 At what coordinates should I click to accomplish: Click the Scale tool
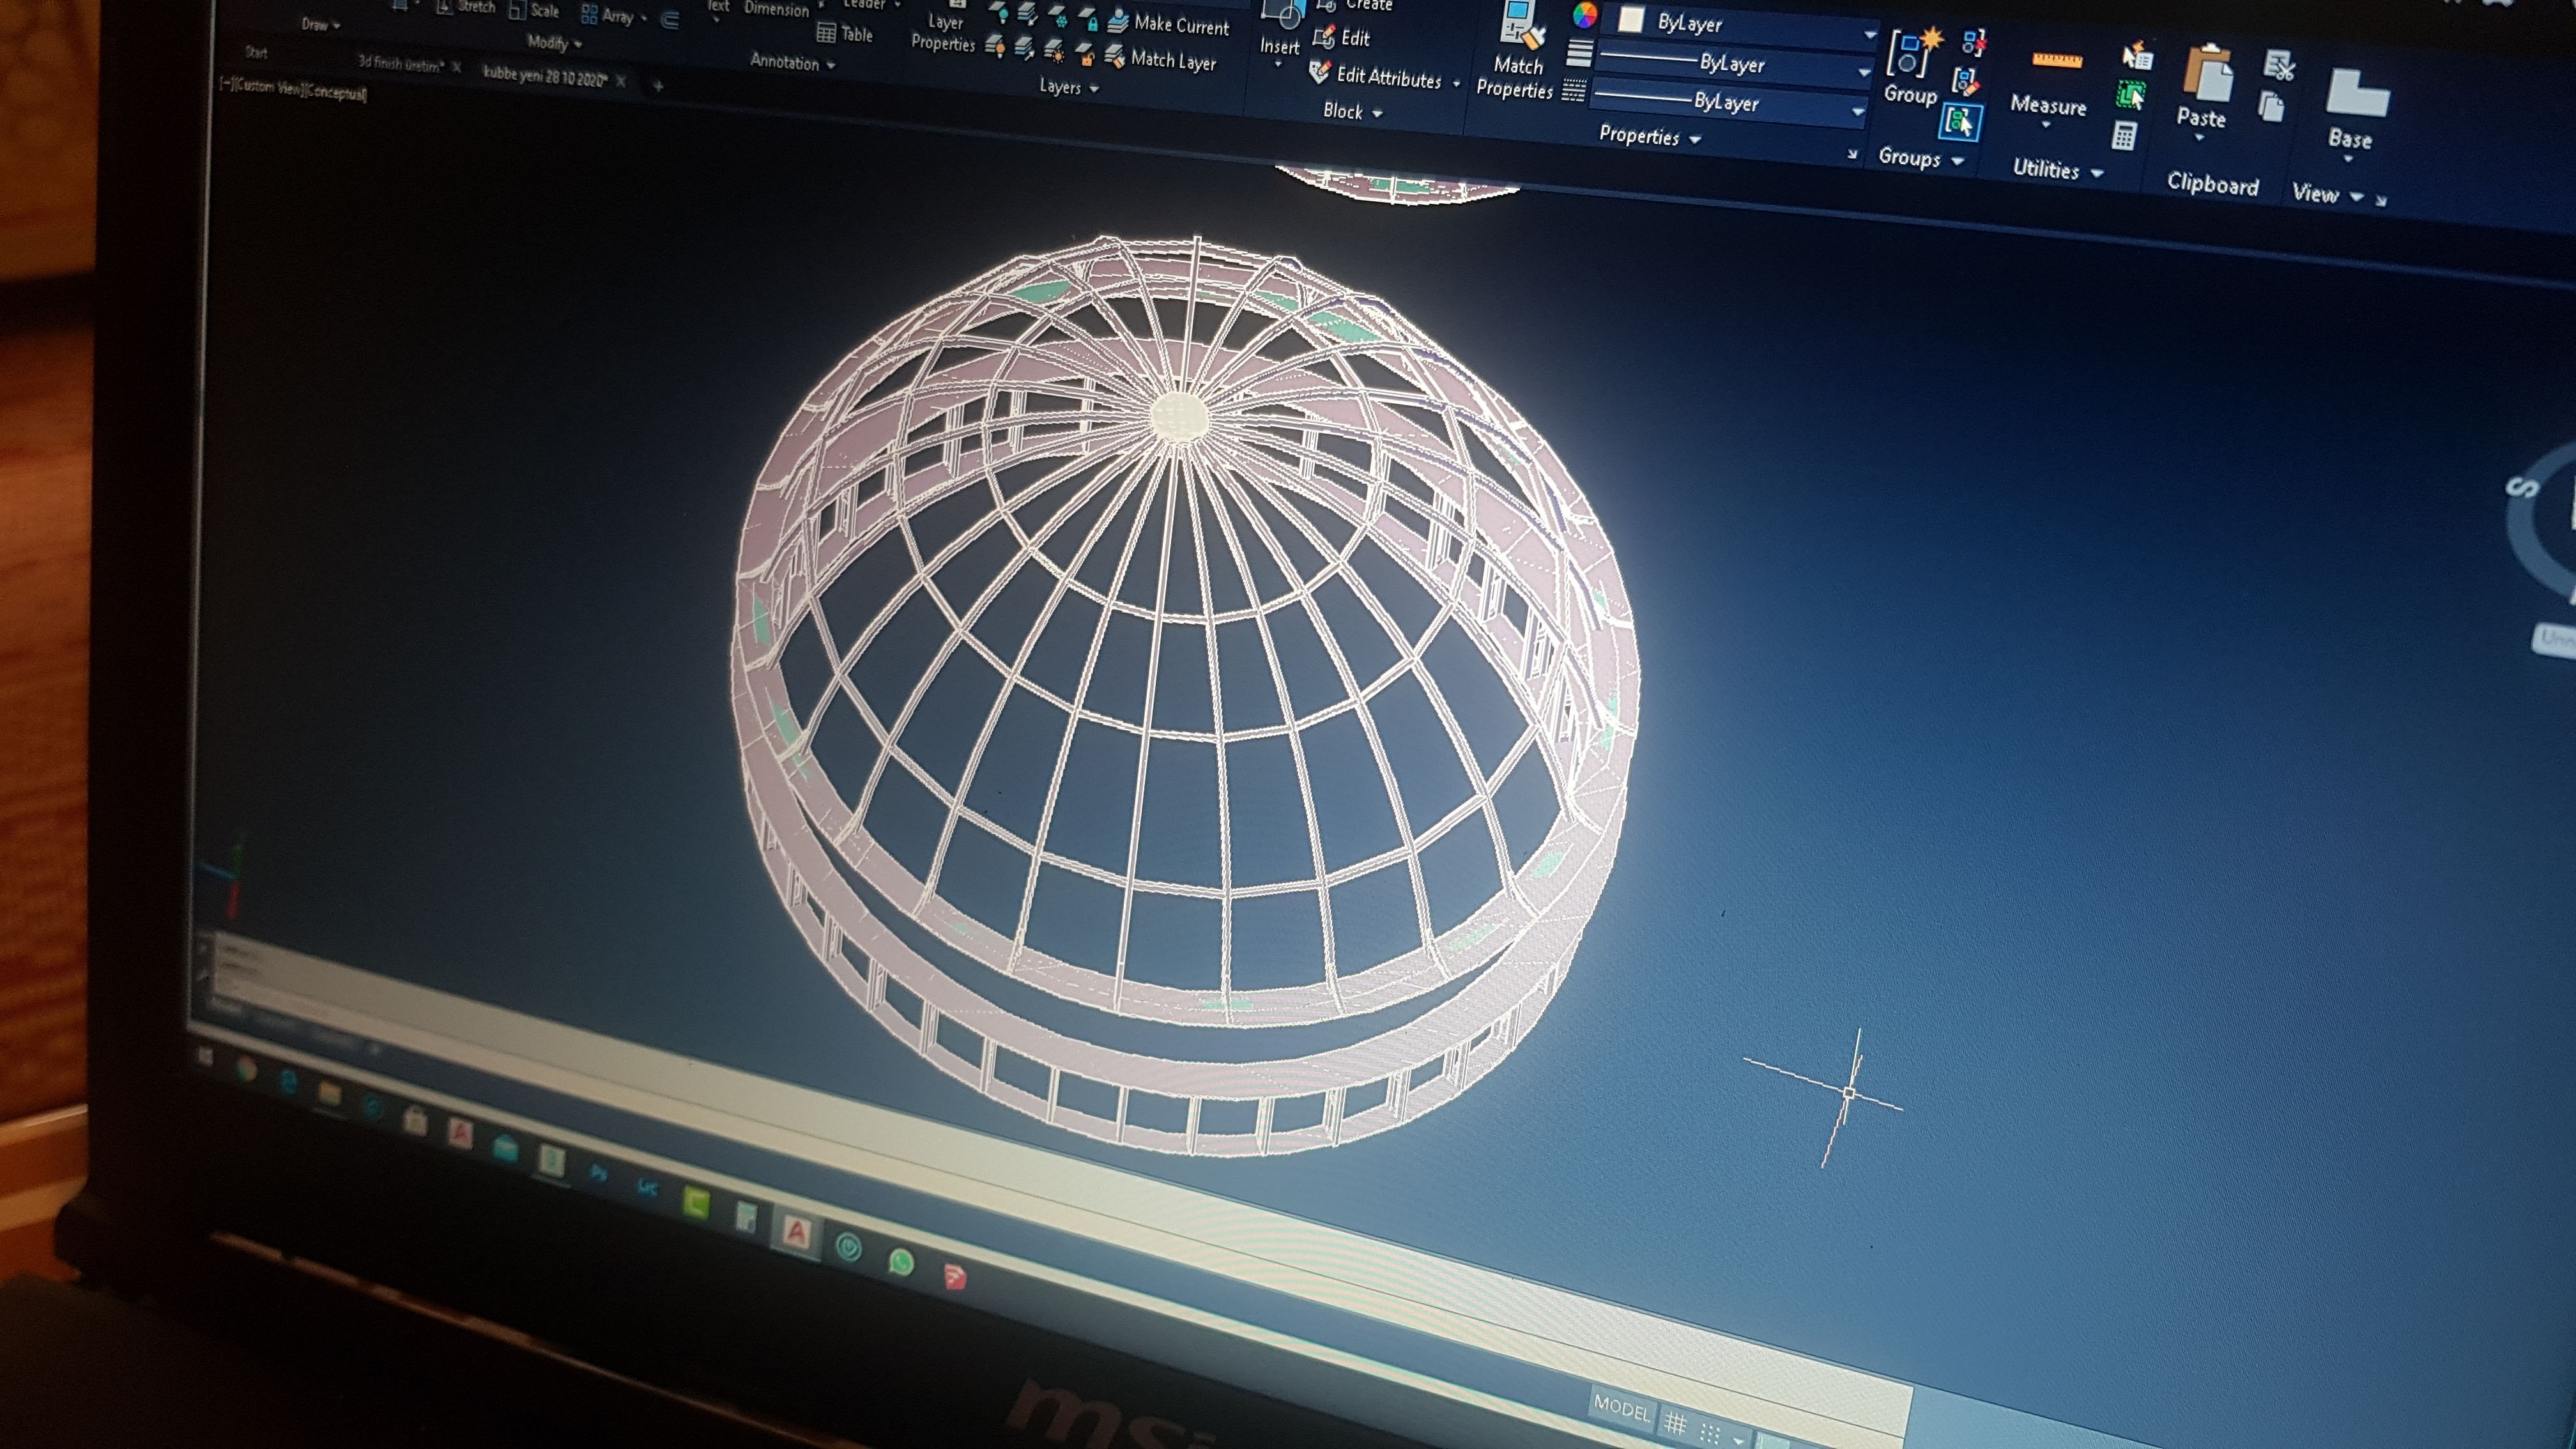pos(534,11)
